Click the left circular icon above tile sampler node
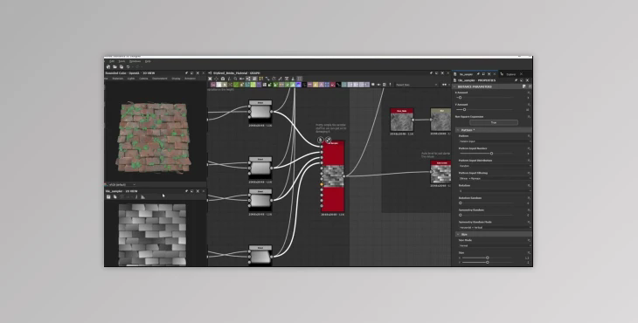 click(x=320, y=140)
